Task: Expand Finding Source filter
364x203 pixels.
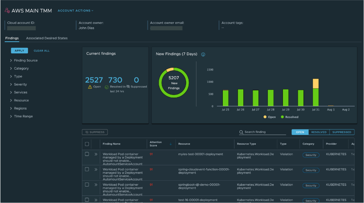Action: 24,60
